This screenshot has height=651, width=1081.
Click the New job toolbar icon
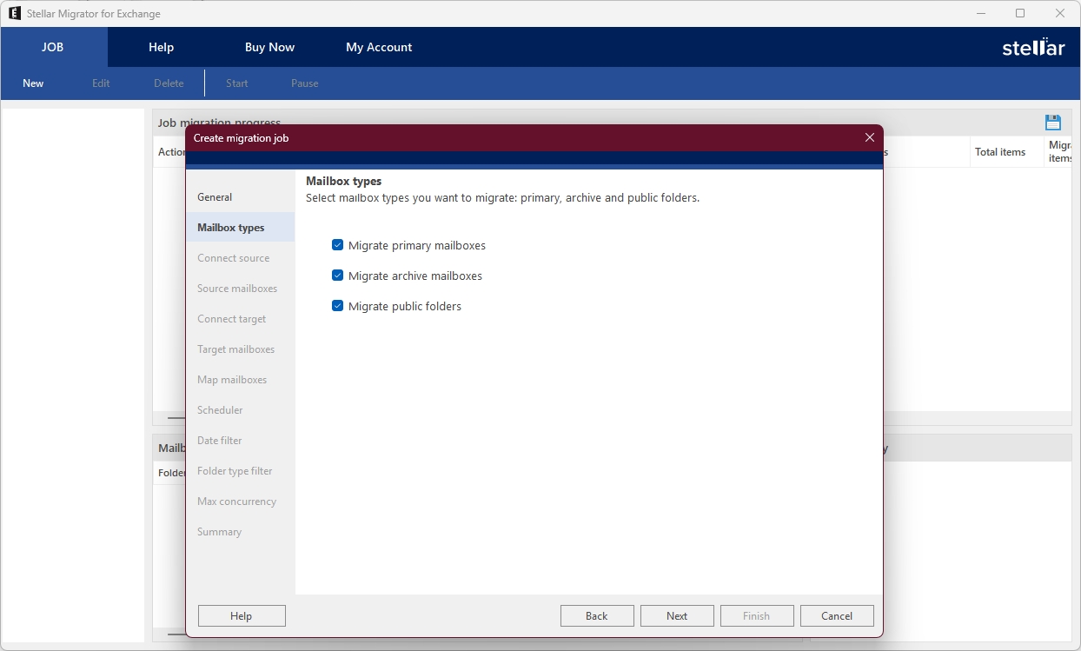[x=32, y=83]
